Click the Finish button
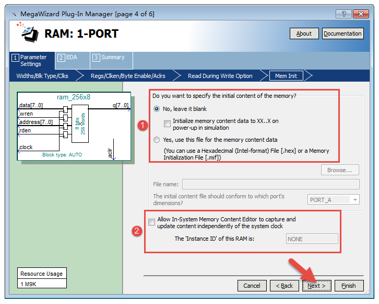 [349, 286]
